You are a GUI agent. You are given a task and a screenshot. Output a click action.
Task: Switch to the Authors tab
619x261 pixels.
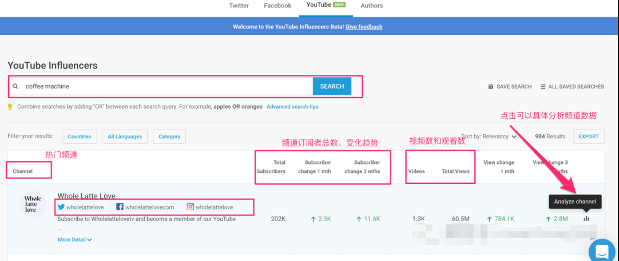pos(372,6)
